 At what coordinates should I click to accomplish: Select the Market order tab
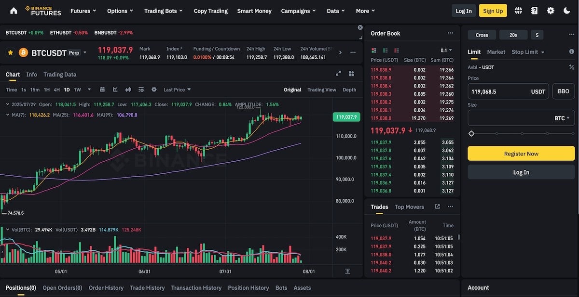[496, 52]
